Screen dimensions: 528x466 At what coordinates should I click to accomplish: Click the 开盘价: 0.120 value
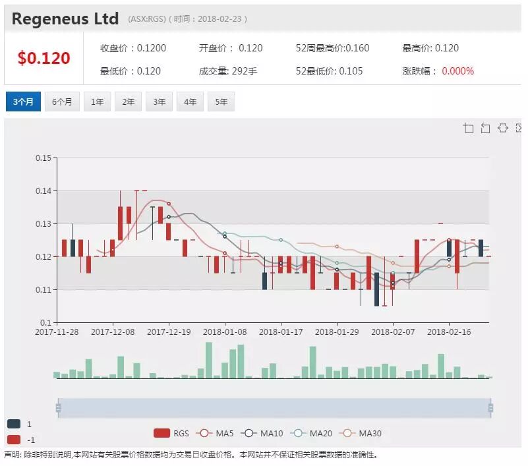click(x=231, y=48)
